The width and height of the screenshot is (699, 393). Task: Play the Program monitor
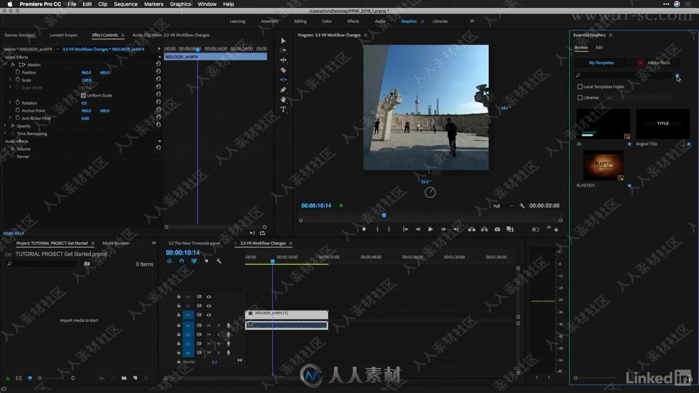(430, 229)
